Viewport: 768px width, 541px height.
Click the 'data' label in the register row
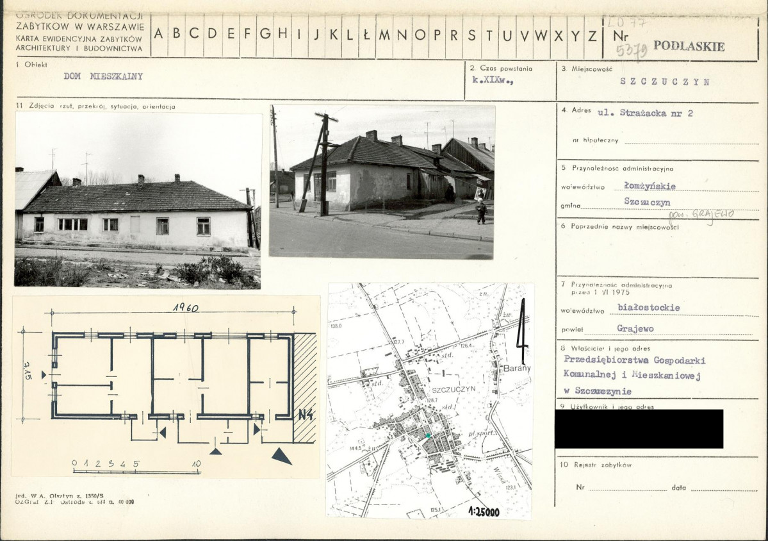click(x=679, y=488)
